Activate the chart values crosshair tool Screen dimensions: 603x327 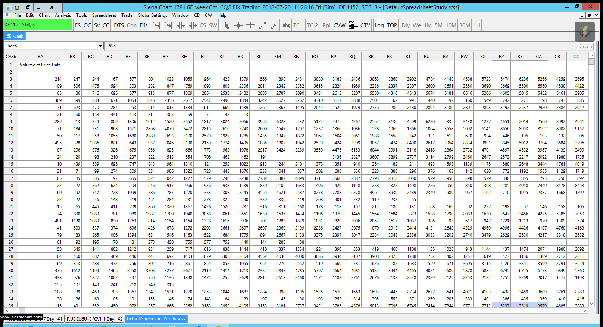[x=238, y=25]
